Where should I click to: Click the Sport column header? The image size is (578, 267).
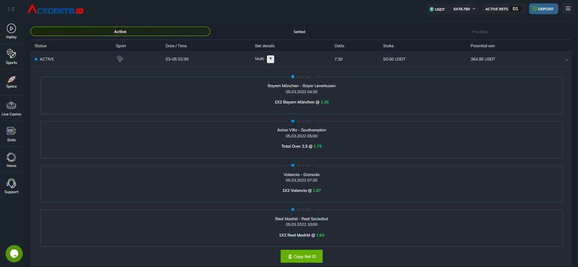[x=121, y=46]
